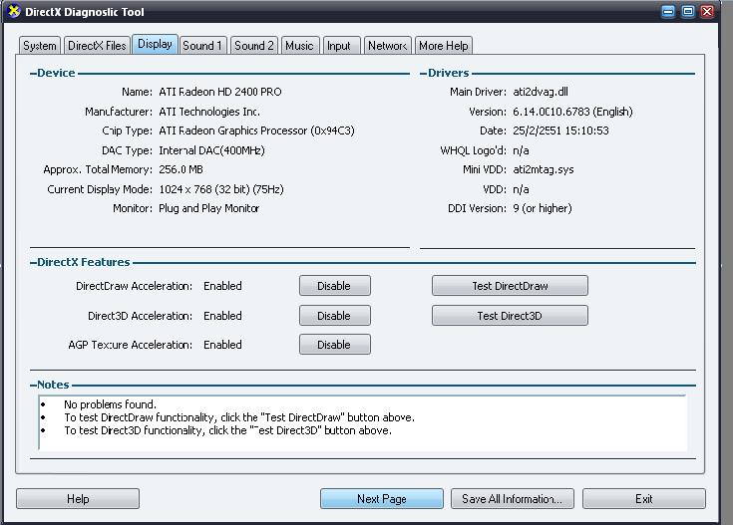Image resolution: width=733 pixels, height=525 pixels.
Task: Disable Direct3D Acceleration
Action: tap(334, 315)
